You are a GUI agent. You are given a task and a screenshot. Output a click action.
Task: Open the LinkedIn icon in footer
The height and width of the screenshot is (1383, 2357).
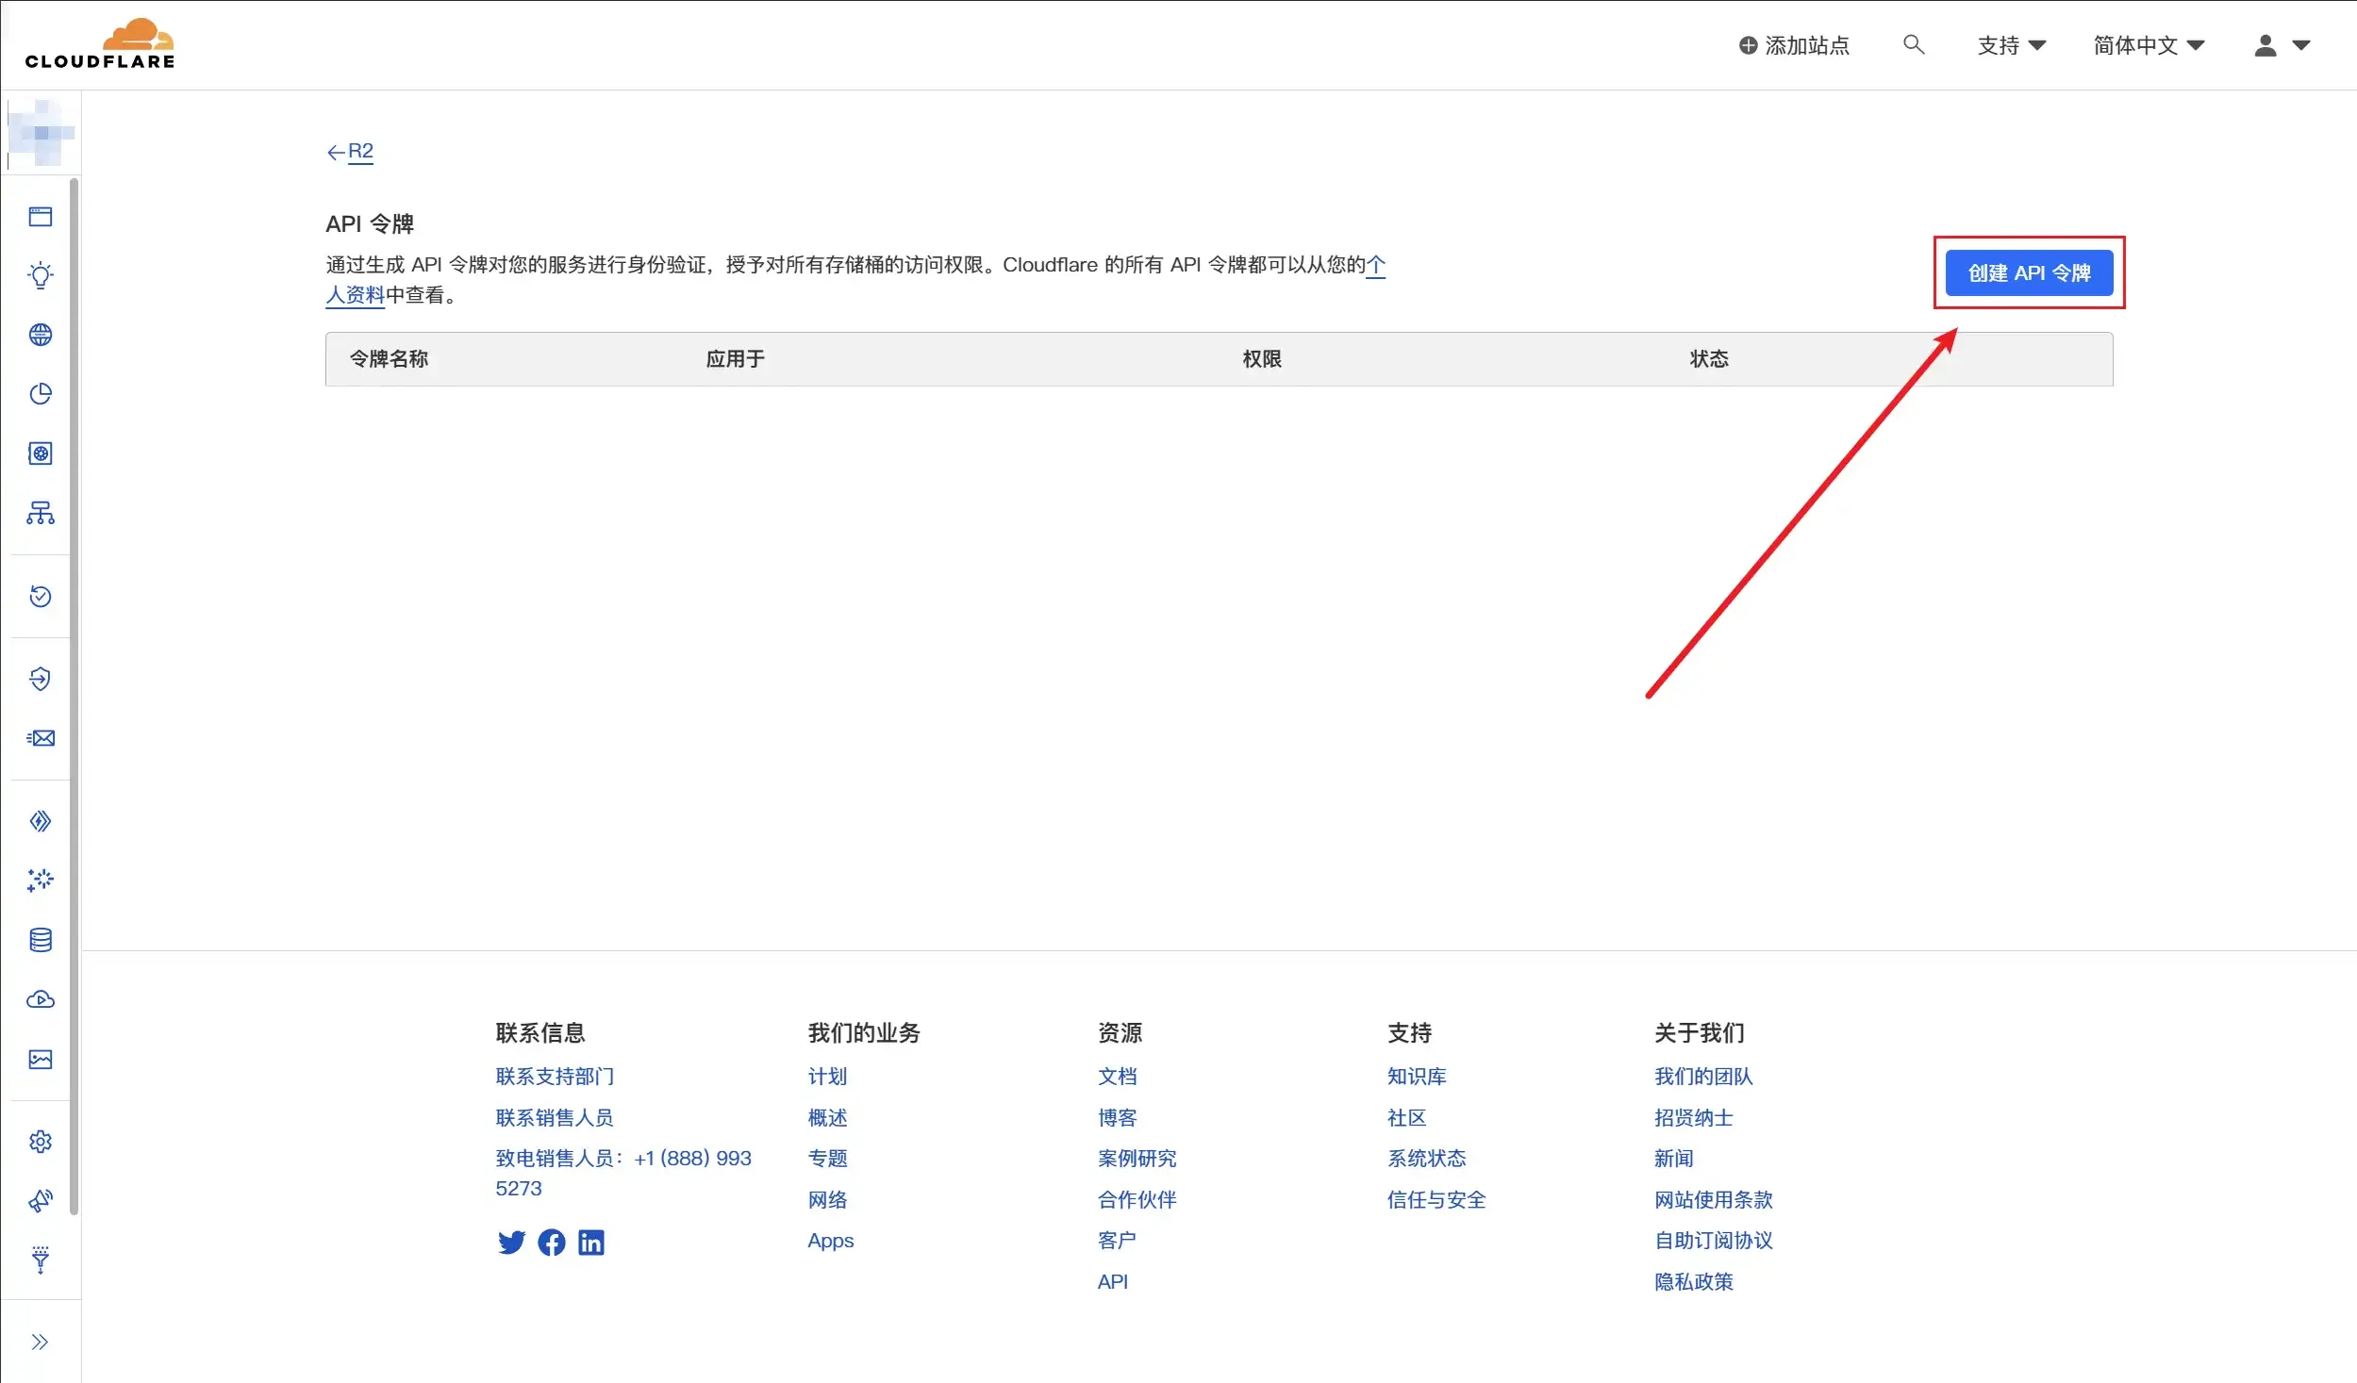point(591,1243)
